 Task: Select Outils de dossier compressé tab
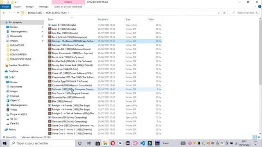(x=68, y=7)
